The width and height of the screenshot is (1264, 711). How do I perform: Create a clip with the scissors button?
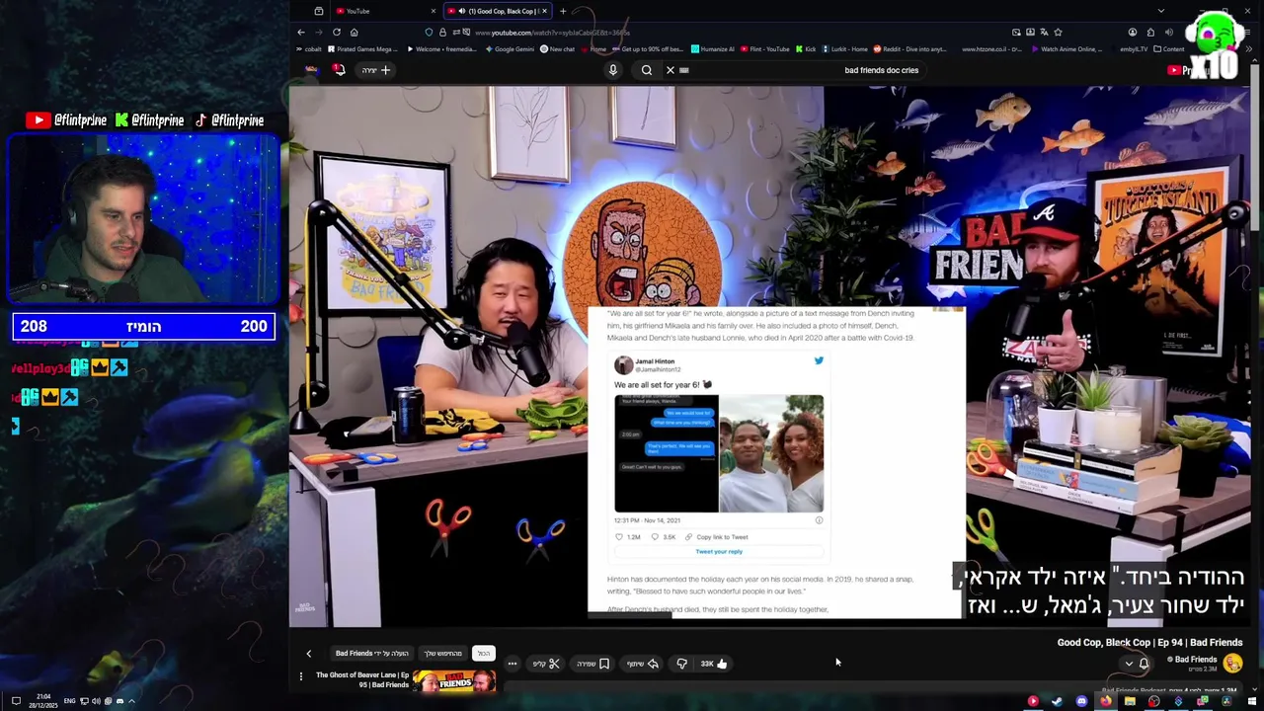pos(547,664)
